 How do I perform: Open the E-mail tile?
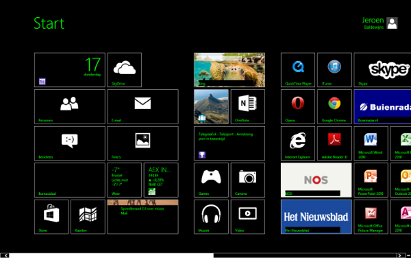(x=143, y=106)
